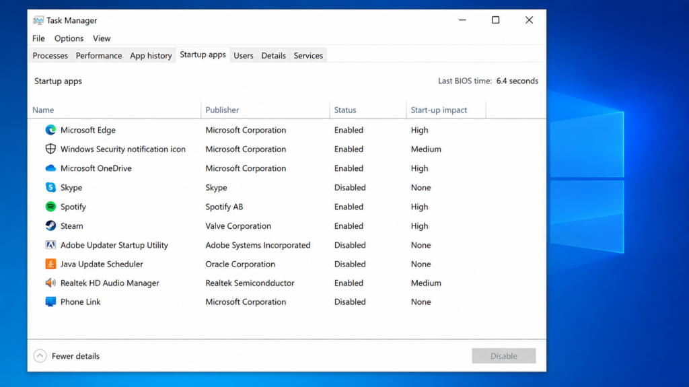Switch to the Performance tab
Viewport: 689px width, 387px height.
tap(99, 55)
